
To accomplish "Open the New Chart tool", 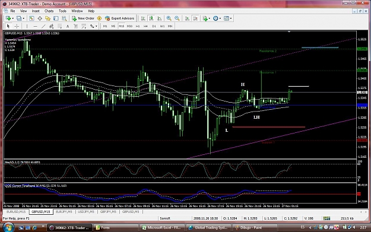I will pyautogui.click(x=8, y=18).
